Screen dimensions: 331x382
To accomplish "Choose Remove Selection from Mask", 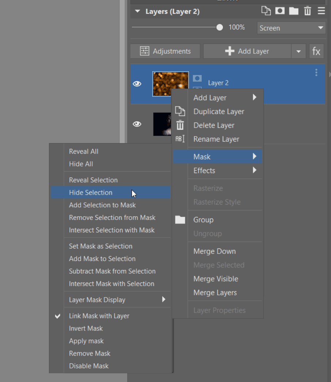I will click(112, 218).
